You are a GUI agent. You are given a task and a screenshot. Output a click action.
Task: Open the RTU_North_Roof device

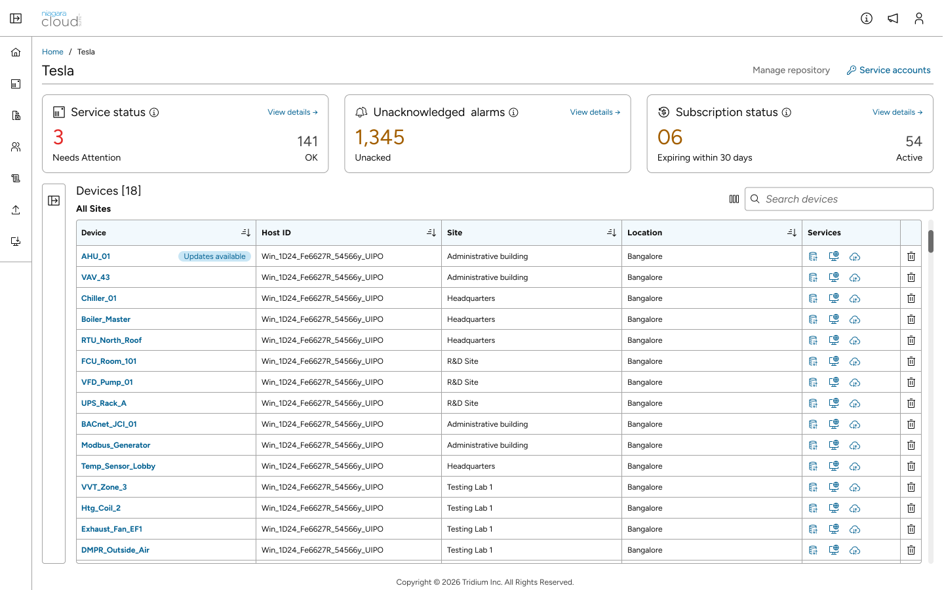click(x=111, y=340)
